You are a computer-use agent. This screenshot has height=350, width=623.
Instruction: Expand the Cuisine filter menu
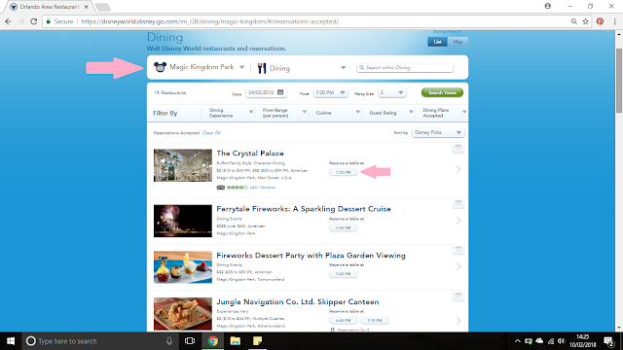click(338, 113)
